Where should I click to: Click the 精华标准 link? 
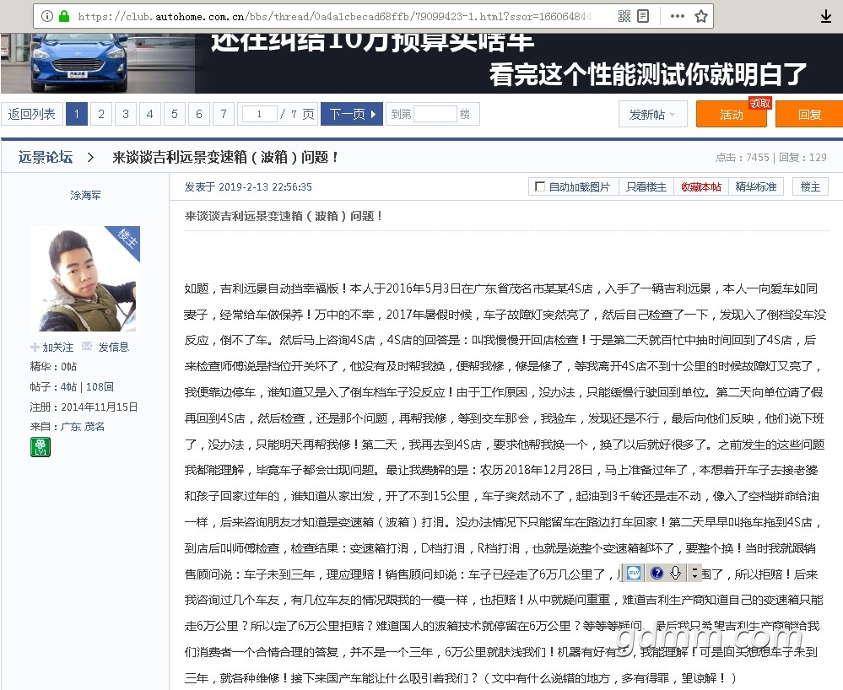coord(756,186)
